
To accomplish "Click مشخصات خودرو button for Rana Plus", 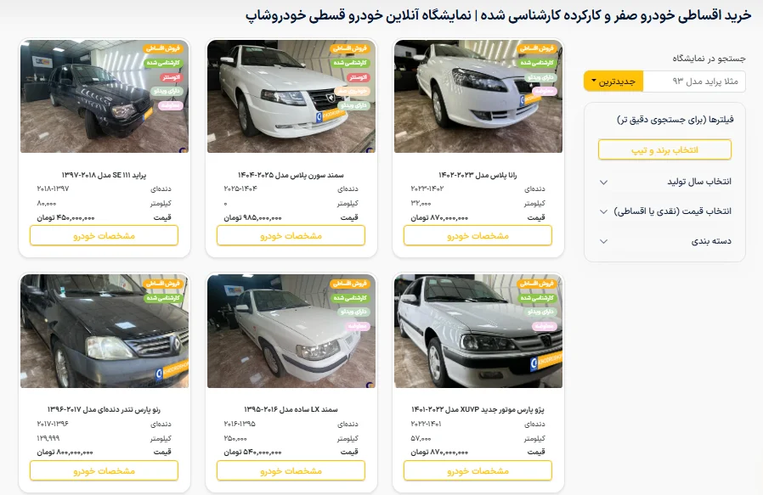I will pyautogui.click(x=478, y=236).
